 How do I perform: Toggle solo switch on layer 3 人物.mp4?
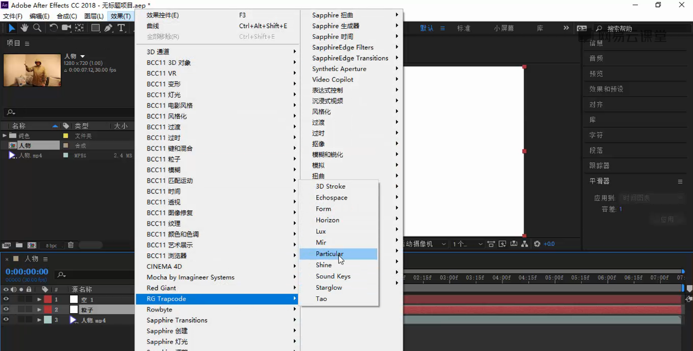click(x=21, y=320)
